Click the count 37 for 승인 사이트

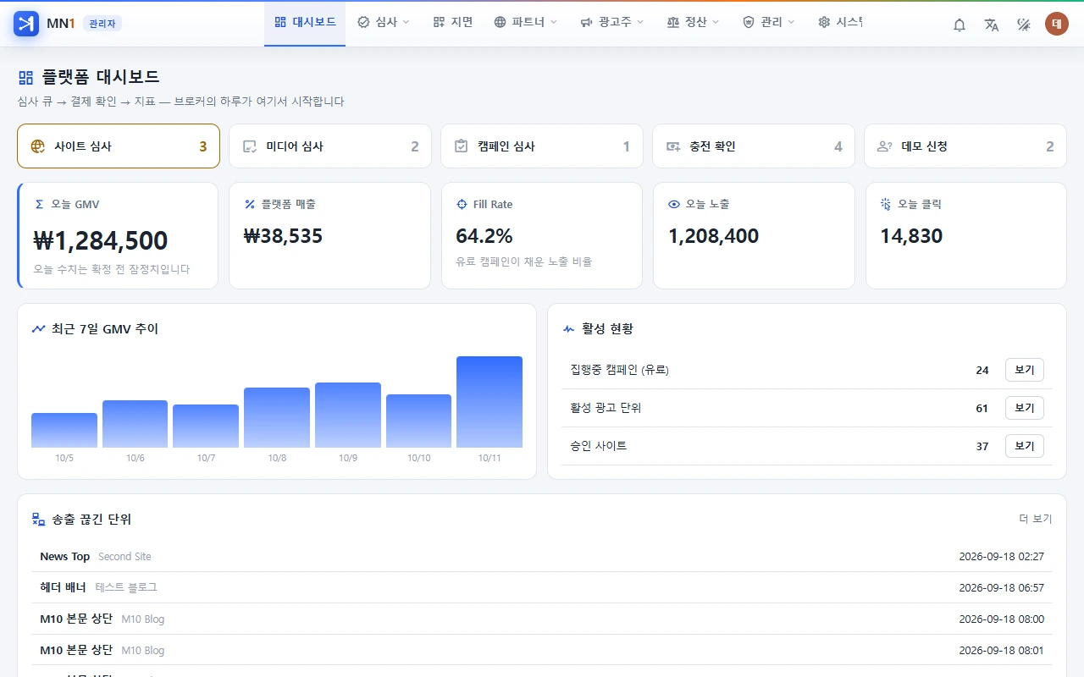982,446
